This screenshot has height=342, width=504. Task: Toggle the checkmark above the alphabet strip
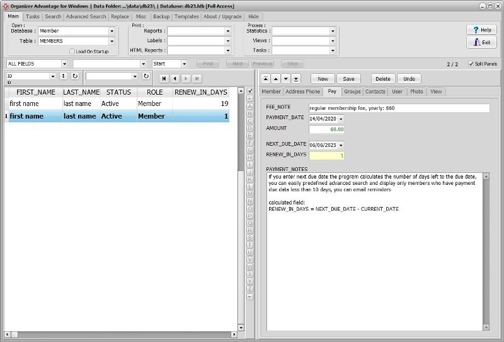tap(250, 91)
